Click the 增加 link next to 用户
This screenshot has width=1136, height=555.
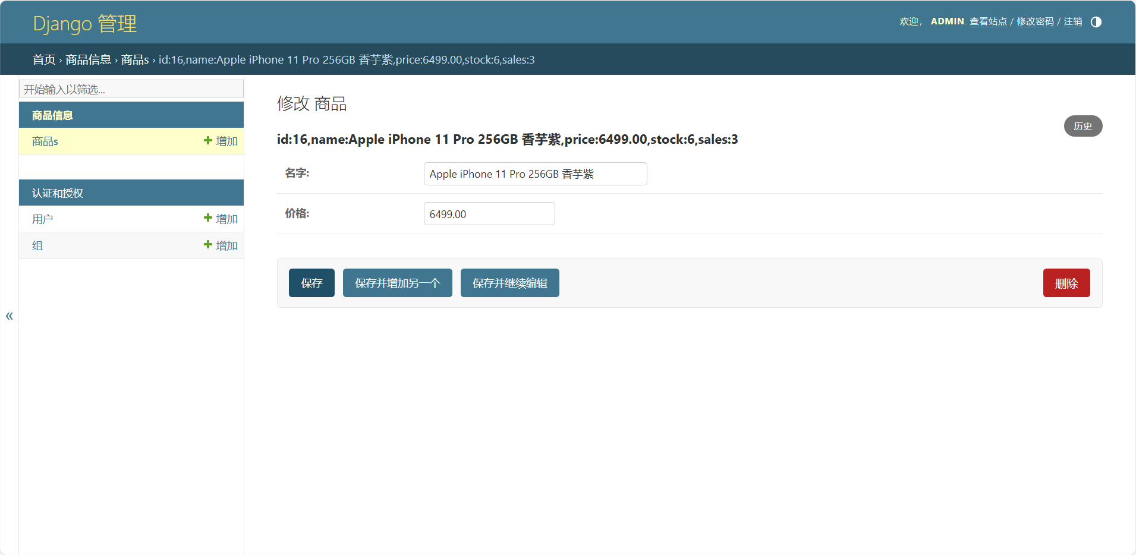click(x=221, y=219)
